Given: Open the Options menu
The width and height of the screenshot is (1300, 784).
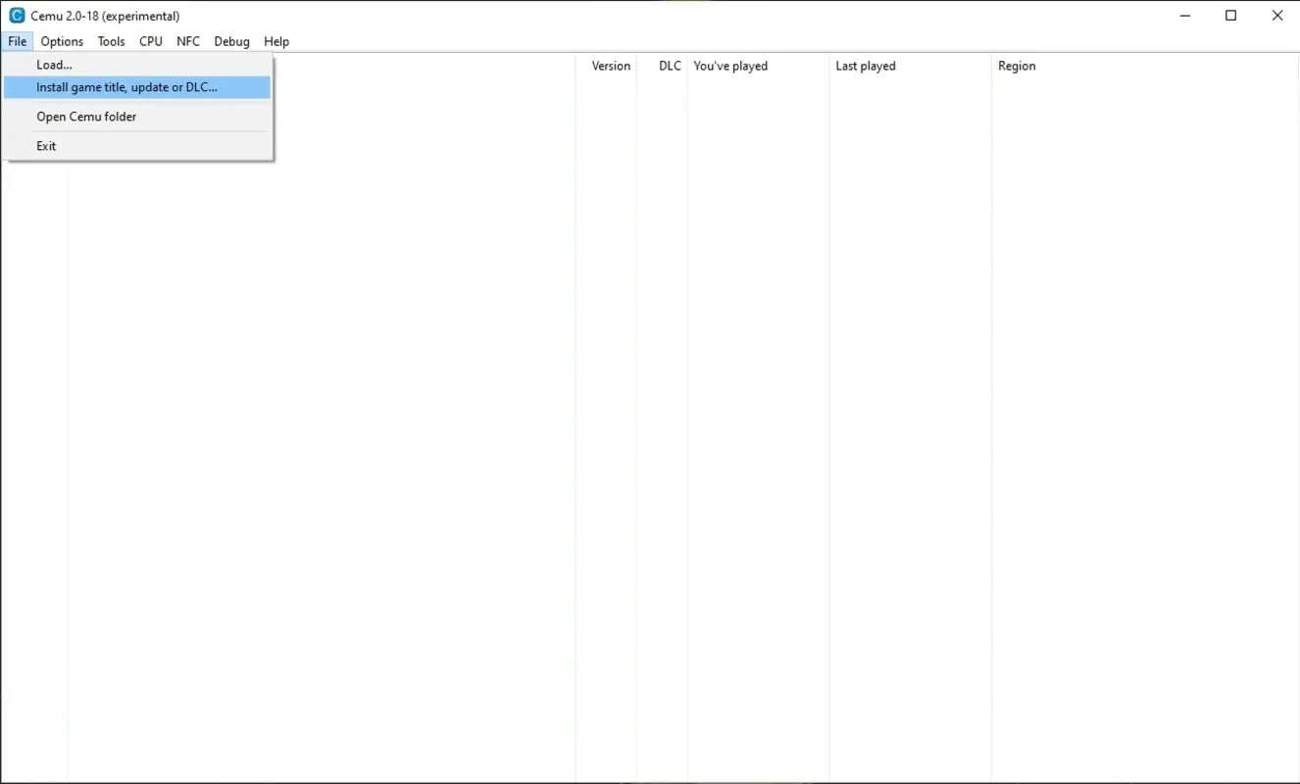Looking at the screenshot, I should [61, 41].
